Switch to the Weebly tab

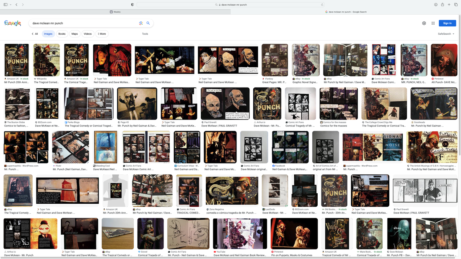(x=115, y=12)
